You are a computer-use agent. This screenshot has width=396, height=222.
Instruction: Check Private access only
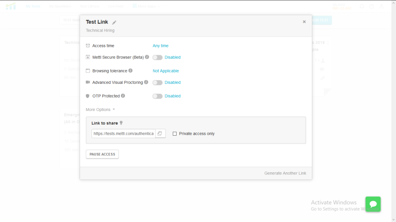pyautogui.click(x=174, y=134)
